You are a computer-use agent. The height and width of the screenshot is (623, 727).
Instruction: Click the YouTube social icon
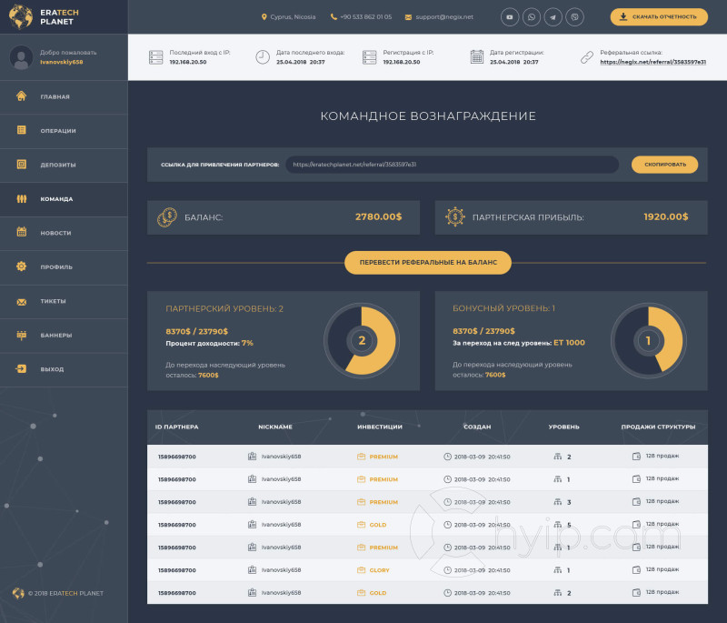point(510,17)
